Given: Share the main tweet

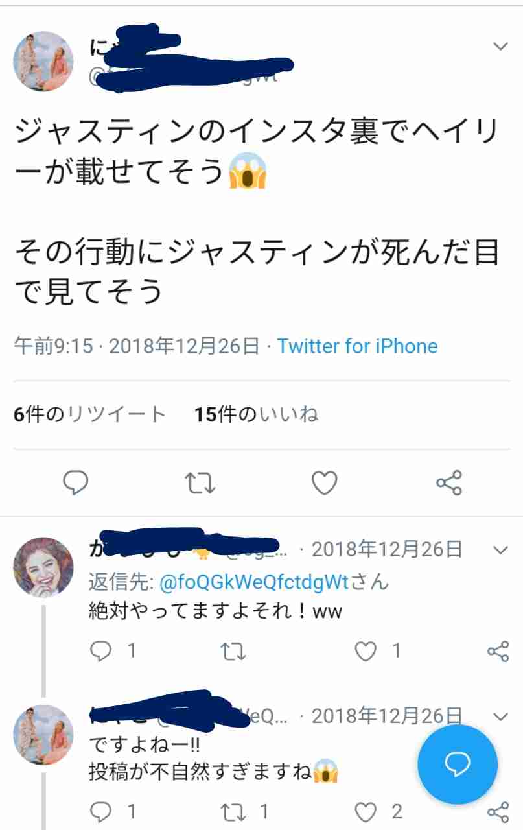Looking at the screenshot, I should click(x=448, y=483).
